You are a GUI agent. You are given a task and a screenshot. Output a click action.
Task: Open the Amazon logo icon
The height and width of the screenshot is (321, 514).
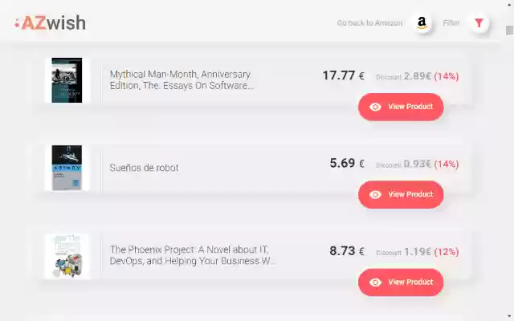pos(422,23)
